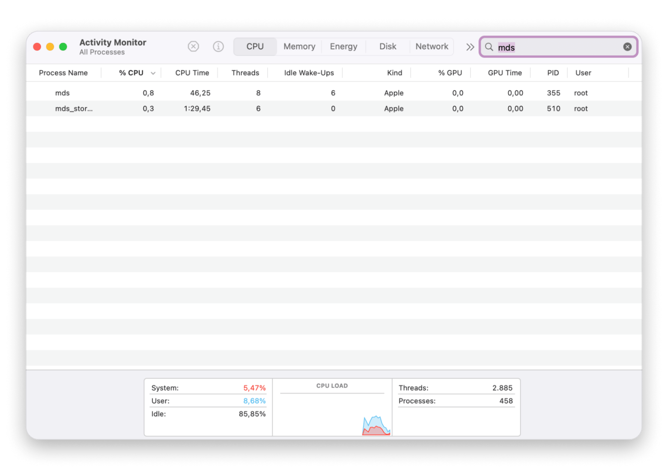Clear the search field with the X icon
This screenshot has height=474, width=668.
[x=627, y=47]
